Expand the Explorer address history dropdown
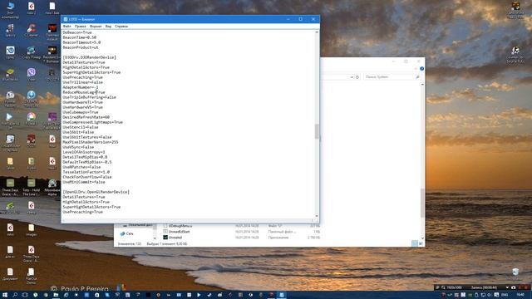 [x=352, y=77]
